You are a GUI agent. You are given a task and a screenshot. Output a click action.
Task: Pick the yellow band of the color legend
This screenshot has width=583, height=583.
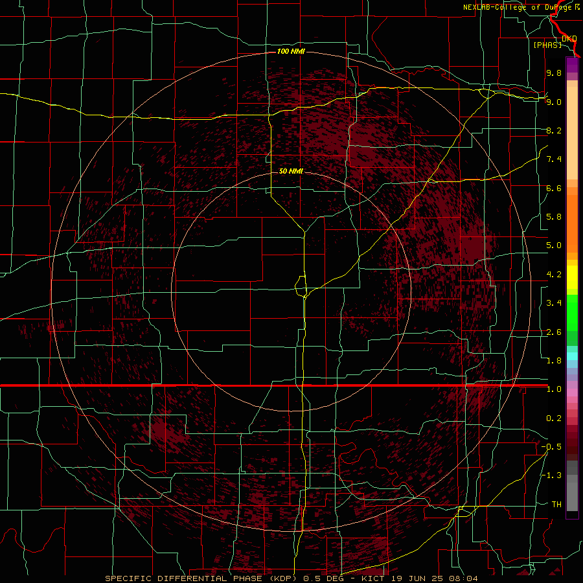[x=572, y=277]
